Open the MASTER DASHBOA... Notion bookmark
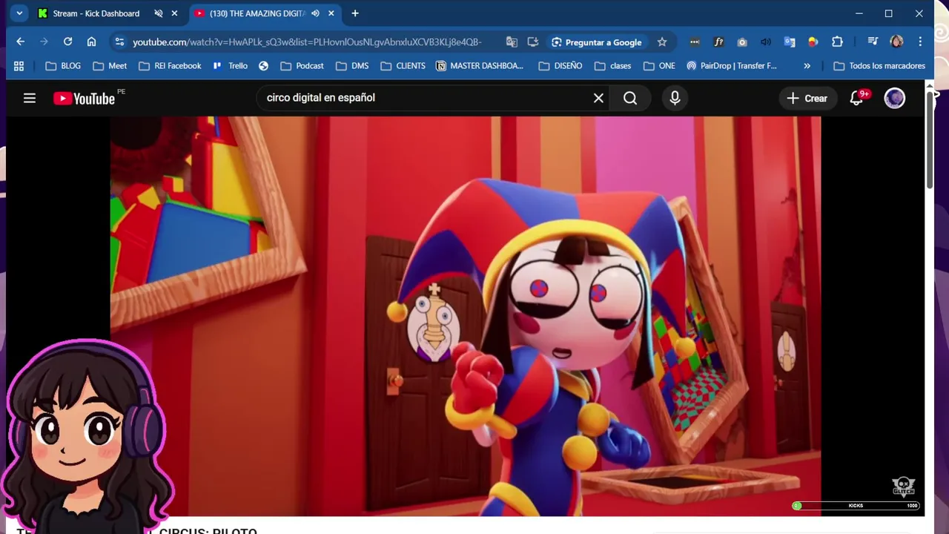 point(480,66)
